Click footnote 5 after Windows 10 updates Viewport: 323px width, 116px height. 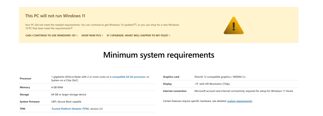click(x=134, y=24)
